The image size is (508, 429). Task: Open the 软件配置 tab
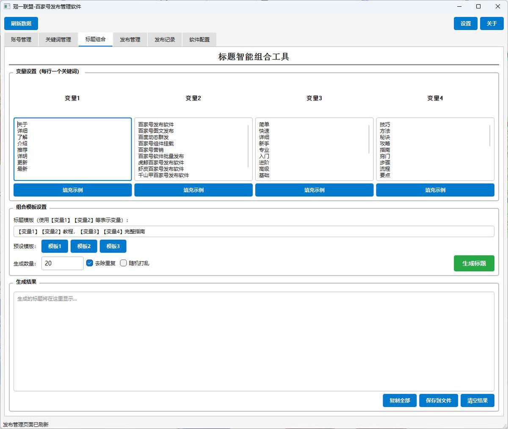click(x=199, y=39)
